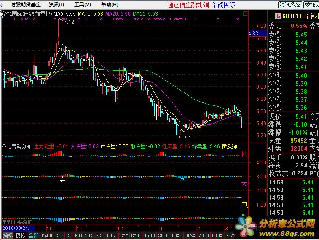Open the 资讯(I) menu
The width and height of the screenshot is (319, 240).
point(56,5)
